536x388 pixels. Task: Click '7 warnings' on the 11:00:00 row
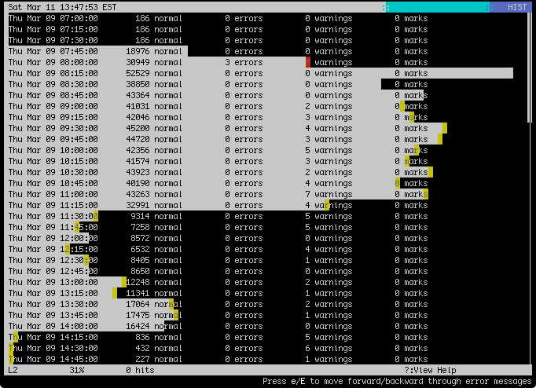click(329, 194)
